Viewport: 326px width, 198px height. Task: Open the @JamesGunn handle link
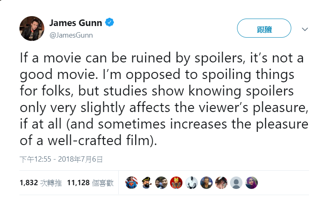tap(71, 35)
